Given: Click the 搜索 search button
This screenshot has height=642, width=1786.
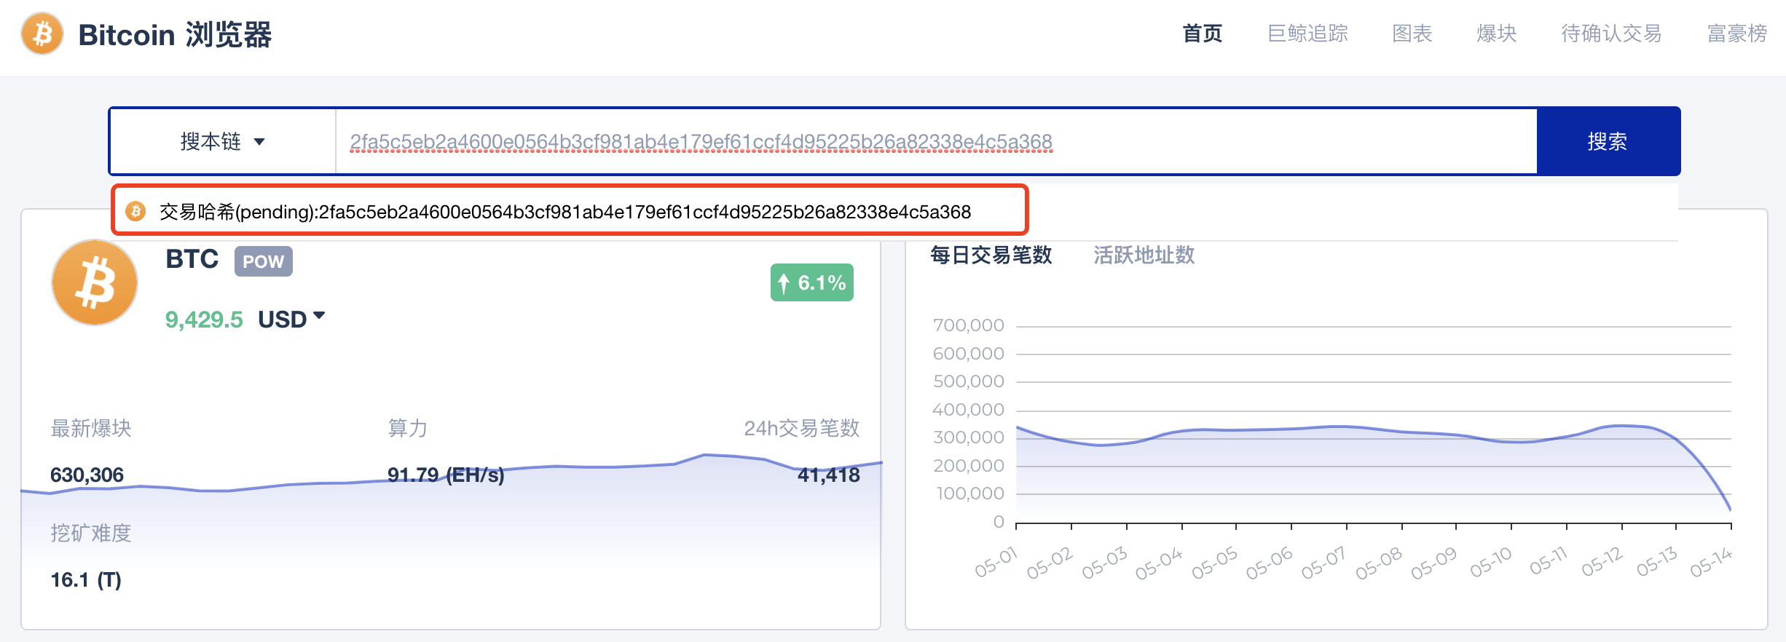Looking at the screenshot, I should point(1608,141).
